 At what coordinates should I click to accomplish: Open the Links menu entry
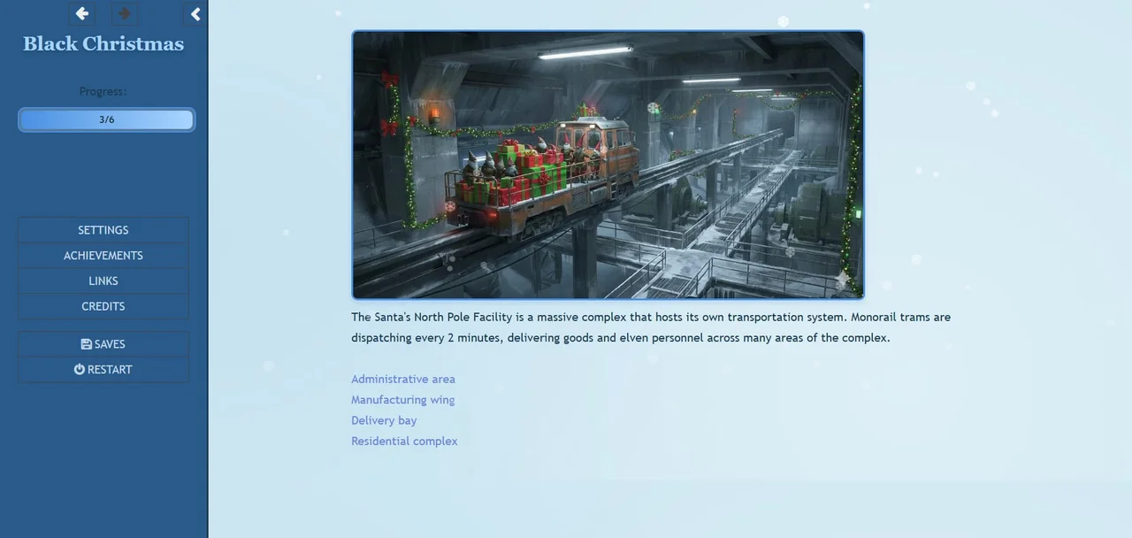tap(103, 281)
